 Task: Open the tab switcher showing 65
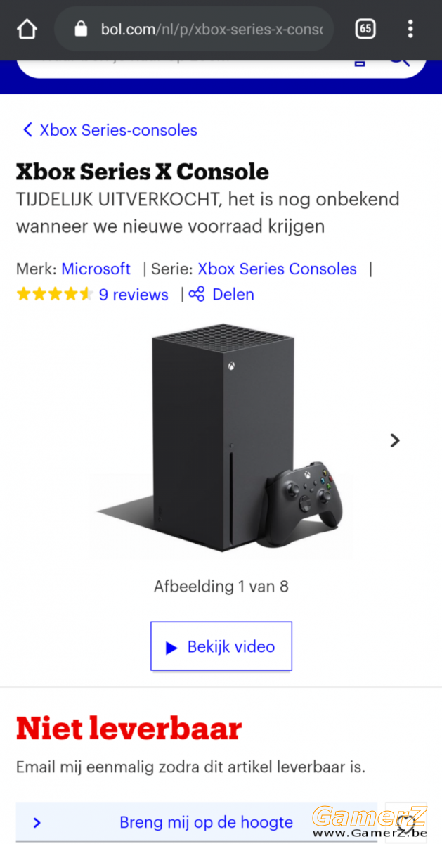(x=365, y=29)
